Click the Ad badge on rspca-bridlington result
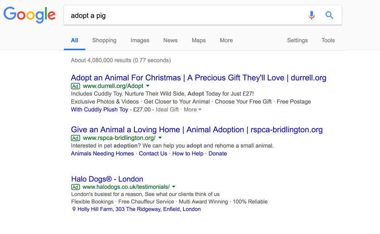 click(x=75, y=138)
